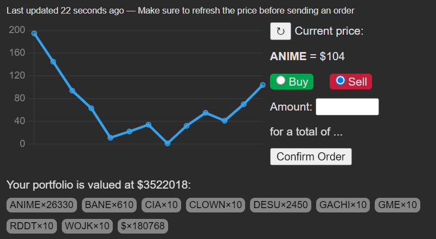Image resolution: width=436 pixels, height=239 pixels.
Task: Open the DESU×2450 holding tag
Action: [280, 205]
